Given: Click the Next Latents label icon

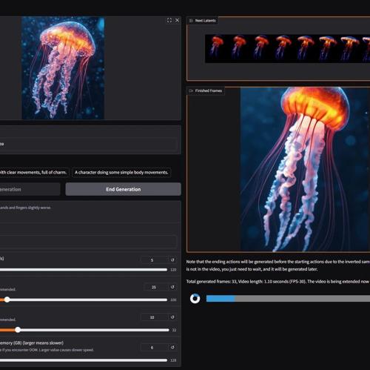Looking at the screenshot, I should 191,21.
